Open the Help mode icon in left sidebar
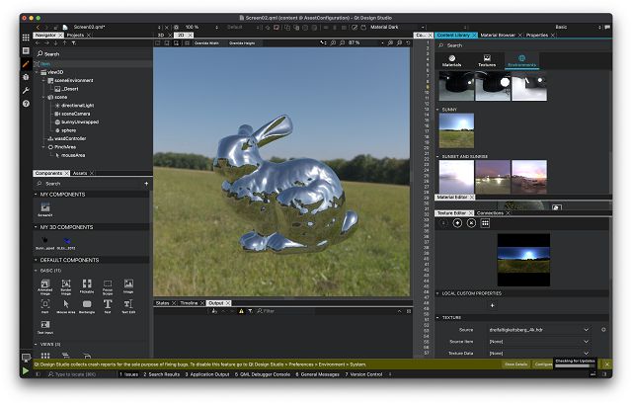Viewport: 632px width, 404px height. click(25, 103)
